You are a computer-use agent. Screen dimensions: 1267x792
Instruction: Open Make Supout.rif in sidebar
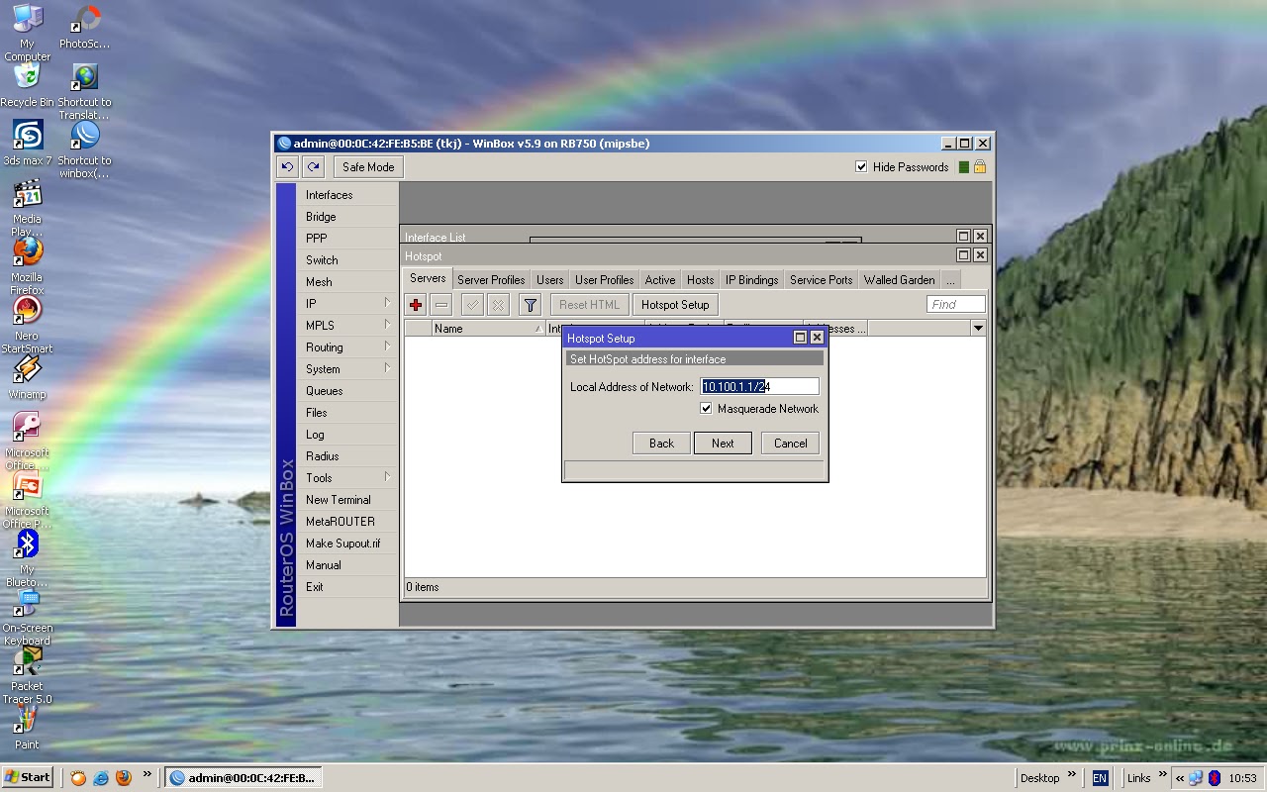click(347, 544)
